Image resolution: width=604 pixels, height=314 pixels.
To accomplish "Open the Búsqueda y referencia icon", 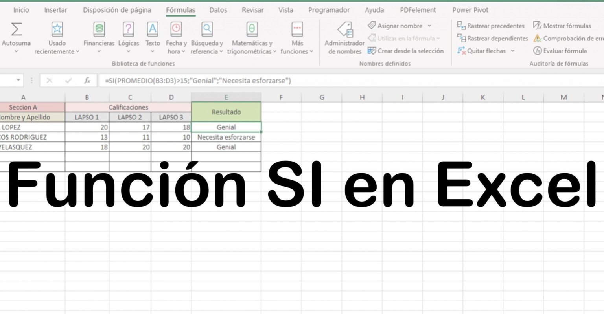I will [x=207, y=29].
